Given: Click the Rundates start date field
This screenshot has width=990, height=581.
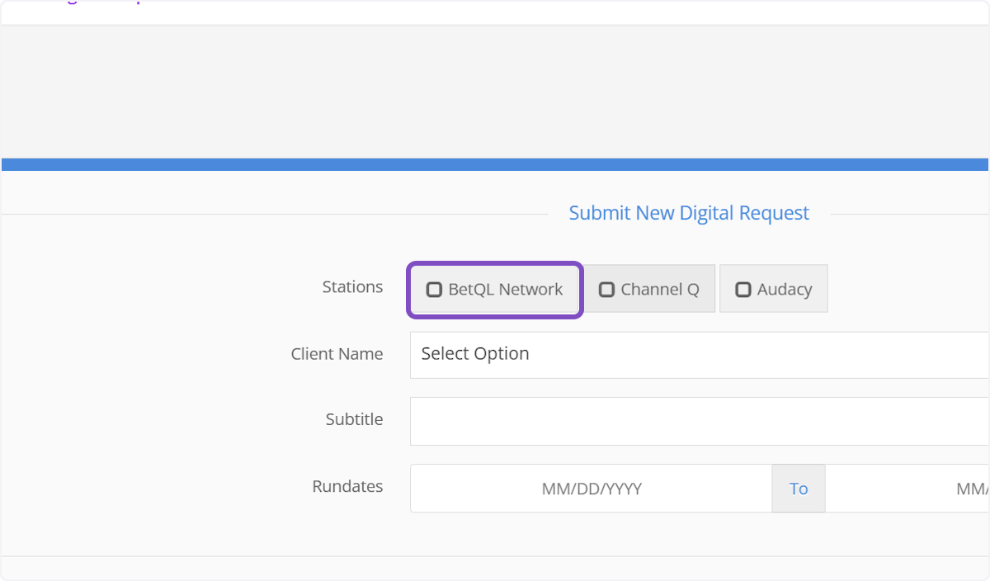Looking at the screenshot, I should tap(591, 489).
